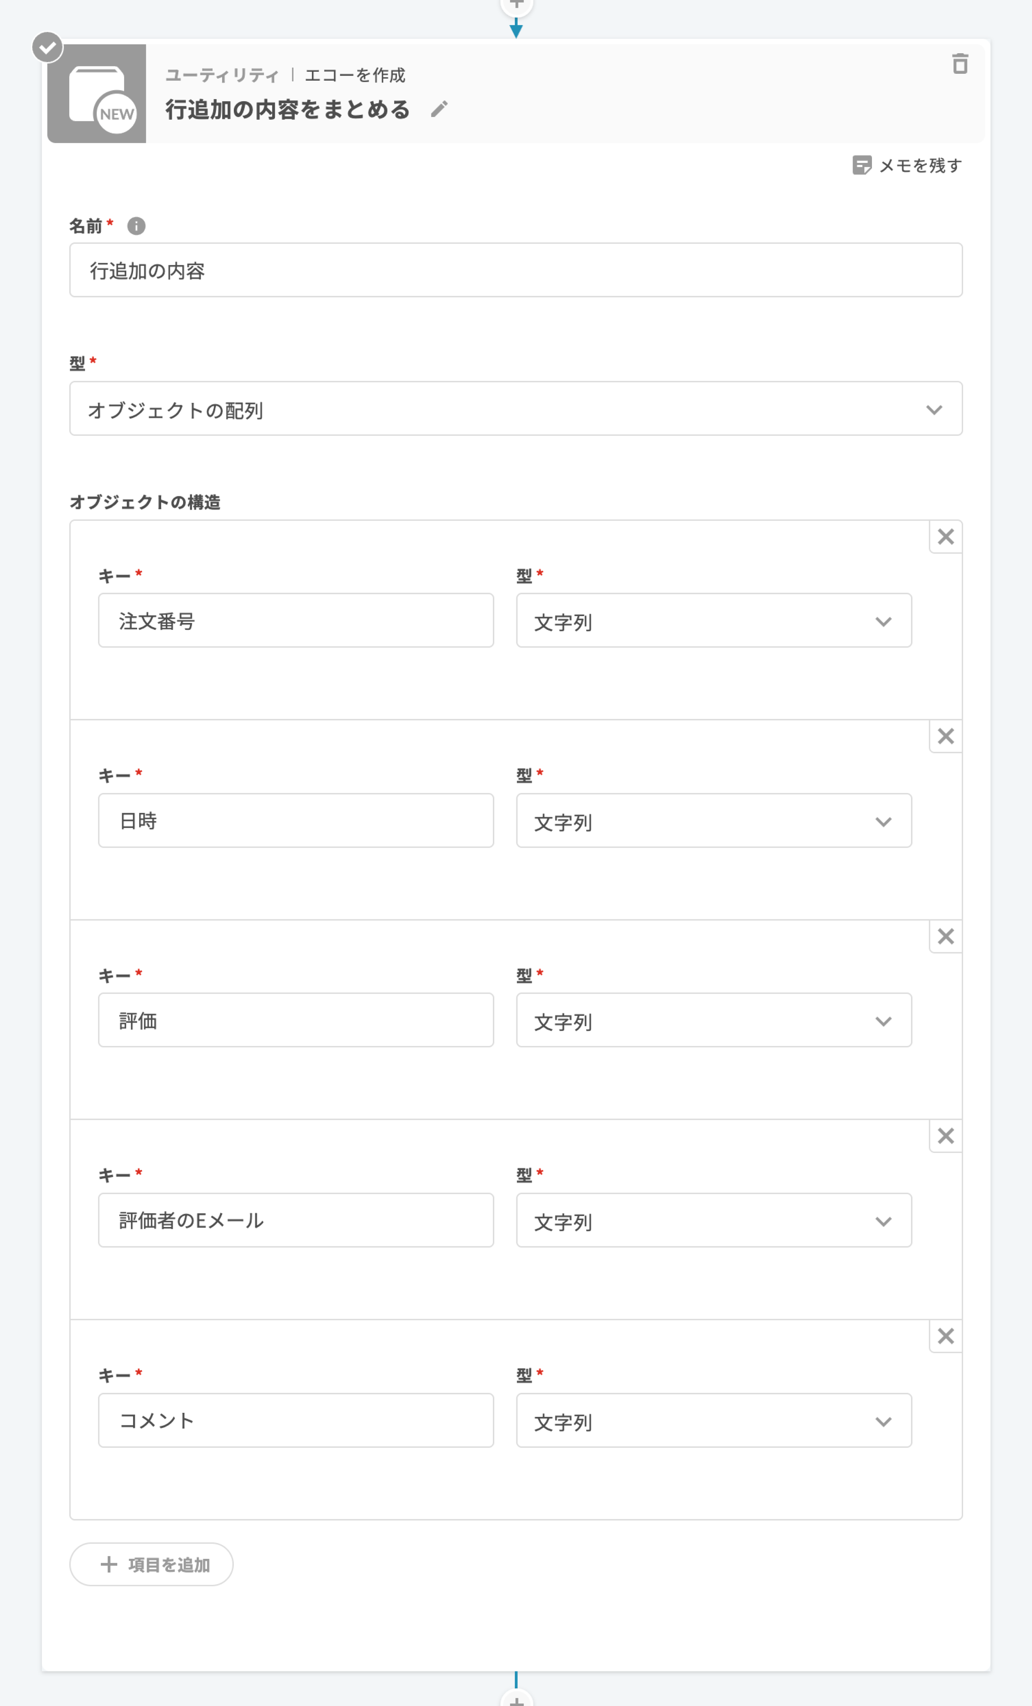This screenshot has width=1032, height=1706.
Task: Click the 名前 input field
Action: [x=516, y=271]
